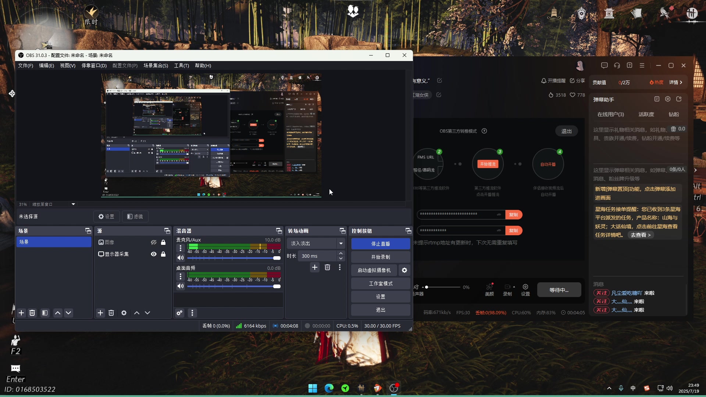Click the 去查看 link in task notice
Image resolution: width=706 pixels, height=397 pixels.
pos(641,235)
